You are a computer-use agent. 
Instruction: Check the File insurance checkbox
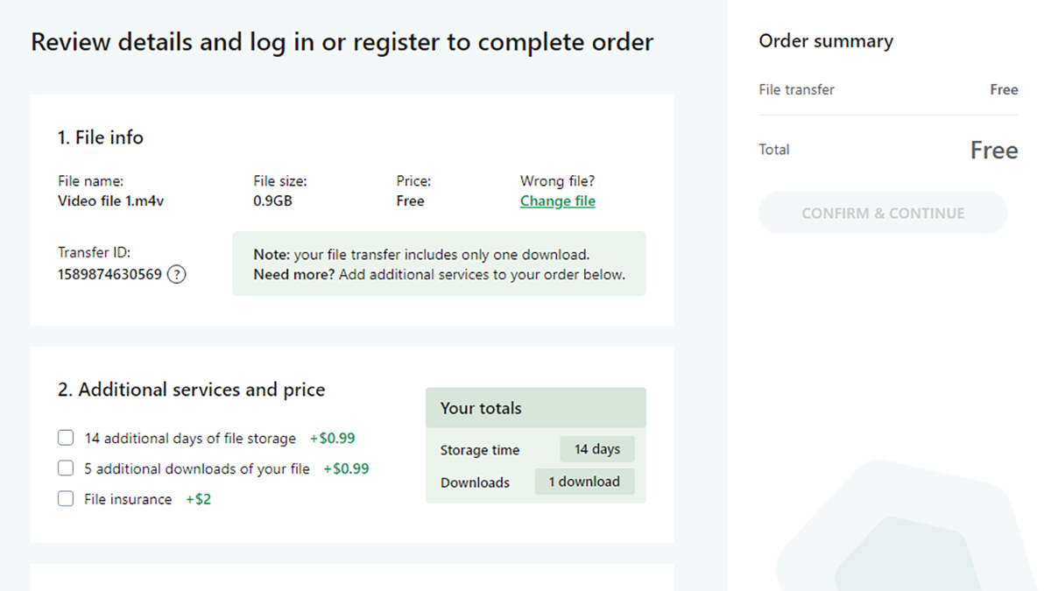click(x=66, y=499)
